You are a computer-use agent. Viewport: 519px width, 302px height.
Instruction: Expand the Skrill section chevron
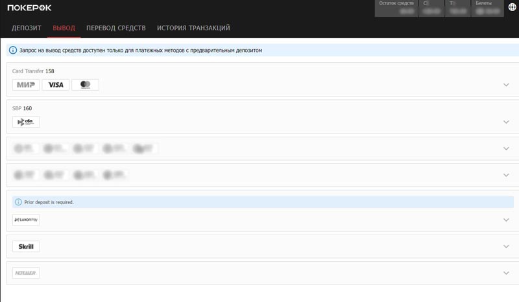pyautogui.click(x=506, y=246)
